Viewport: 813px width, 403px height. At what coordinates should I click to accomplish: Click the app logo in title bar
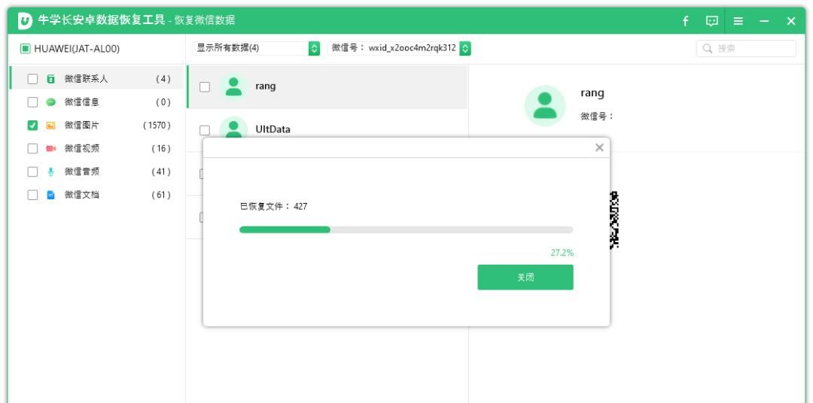click(x=25, y=21)
